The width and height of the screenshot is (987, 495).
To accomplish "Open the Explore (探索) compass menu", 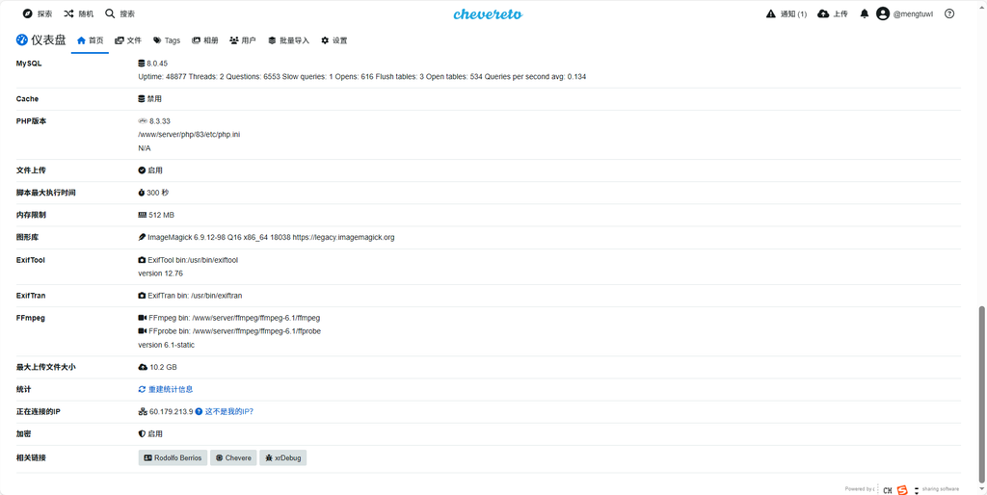I will [38, 13].
